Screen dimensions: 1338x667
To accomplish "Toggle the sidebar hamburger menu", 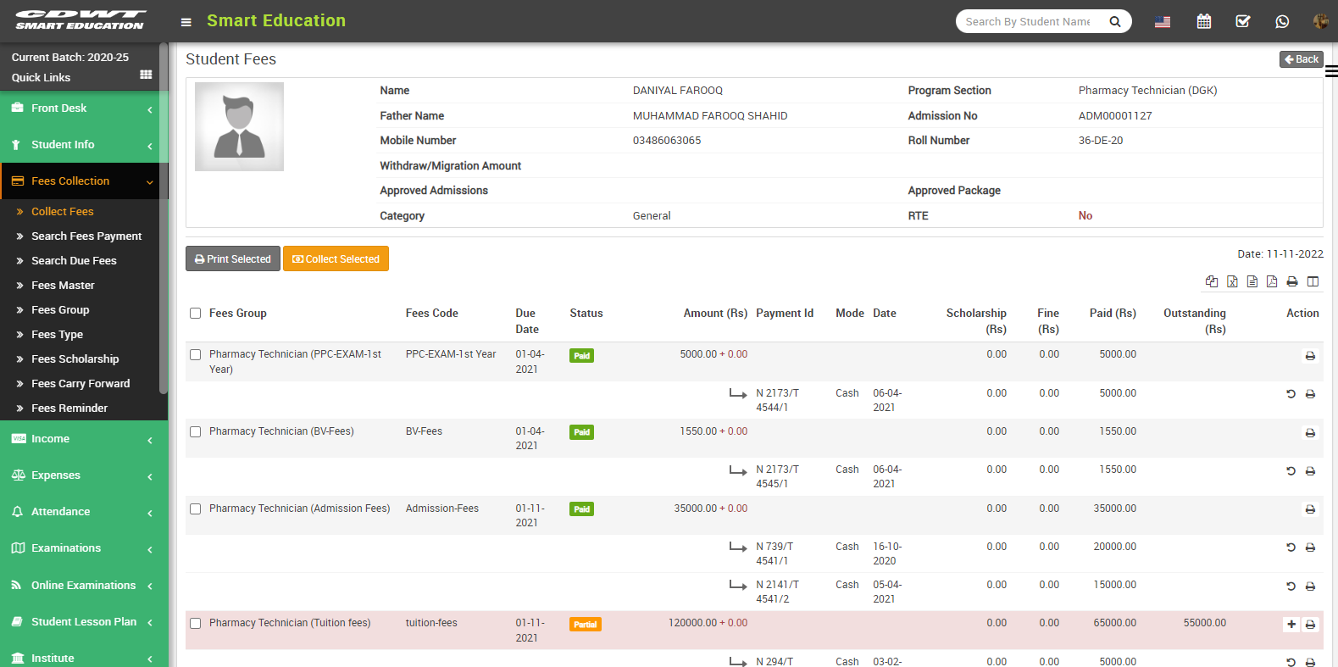I will click(x=186, y=22).
